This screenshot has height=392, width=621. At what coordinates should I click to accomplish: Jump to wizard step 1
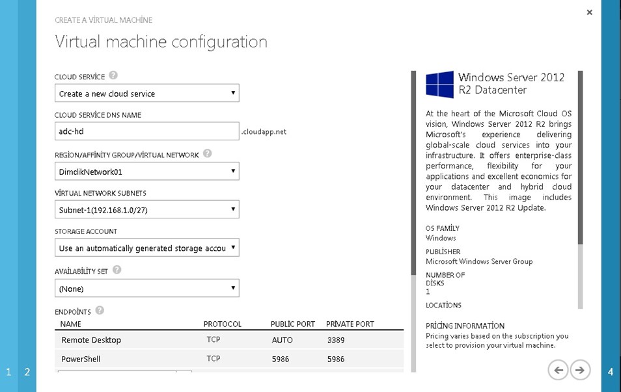coord(8,372)
